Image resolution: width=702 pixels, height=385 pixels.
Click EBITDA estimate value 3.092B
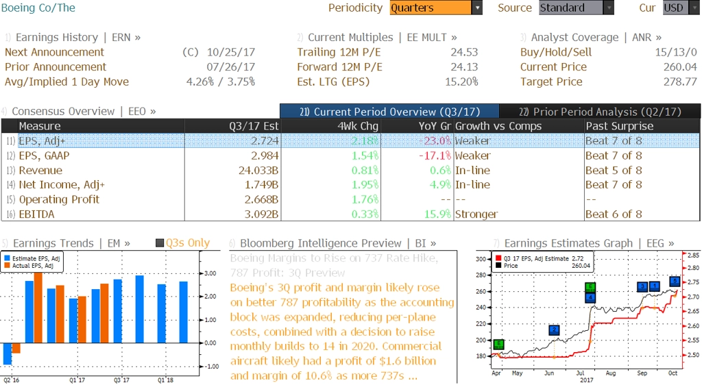[x=261, y=214]
